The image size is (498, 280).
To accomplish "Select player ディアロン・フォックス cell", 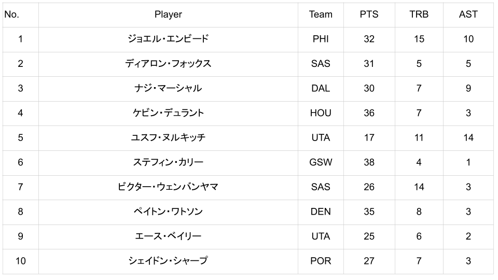I will [168, 64].
